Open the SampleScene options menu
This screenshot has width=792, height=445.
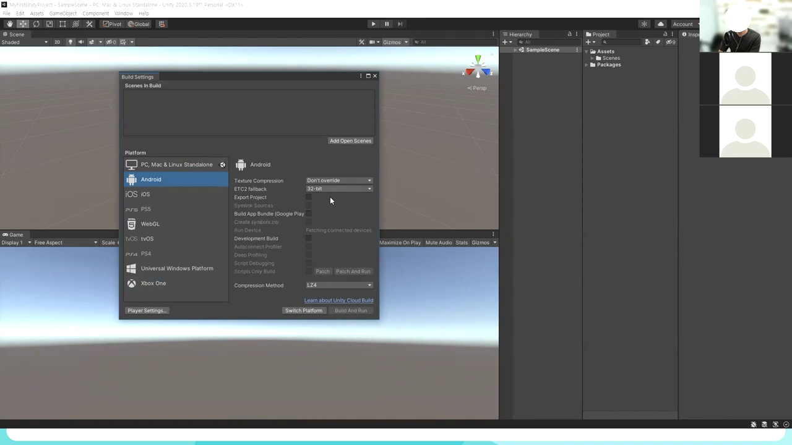(577, 50)
